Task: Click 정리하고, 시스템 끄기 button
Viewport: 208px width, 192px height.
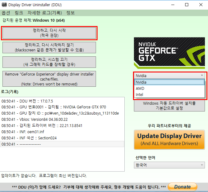Action: pos(49,62)
